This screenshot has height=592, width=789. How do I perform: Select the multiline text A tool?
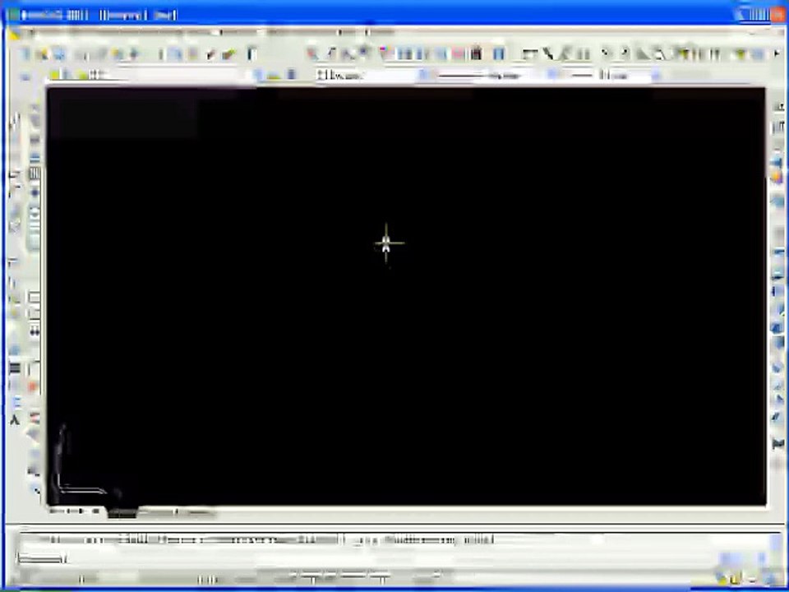pyautogui.click(x=15, y=420)
